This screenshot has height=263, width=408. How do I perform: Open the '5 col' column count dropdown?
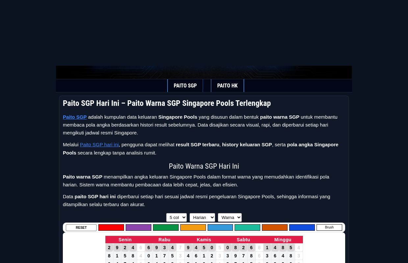tap(177, 217)
